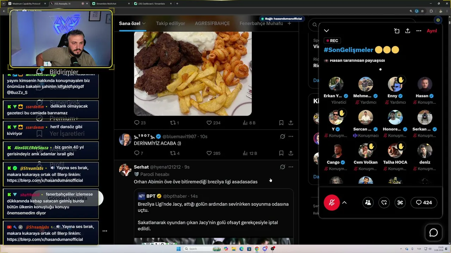Bookmark this page with star icon
451x253 pixels.
point(422,11)
